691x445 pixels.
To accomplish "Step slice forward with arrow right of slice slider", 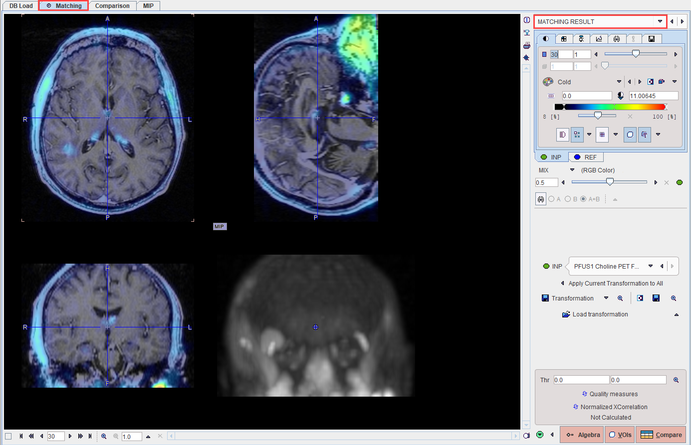I will 676,54.
